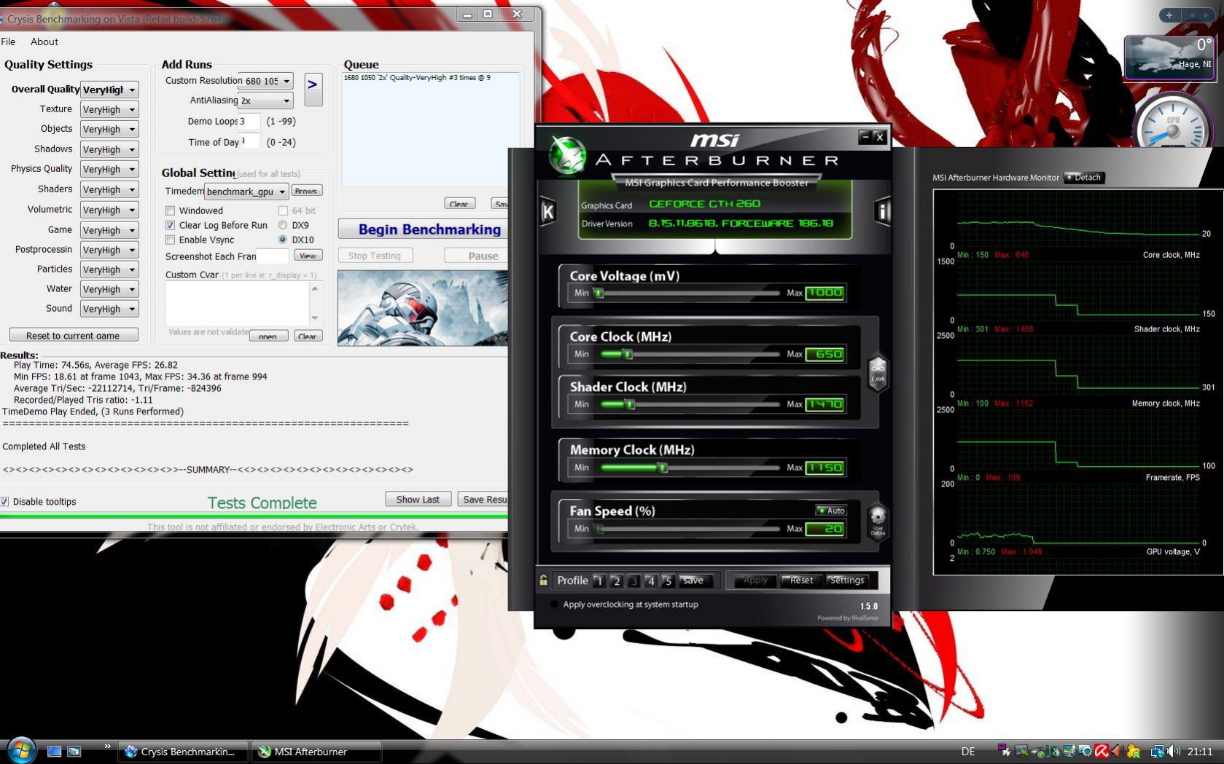The image size is (1224, 764).
Task: Click the Afterburner Settings button
Action: click(846, 580)
